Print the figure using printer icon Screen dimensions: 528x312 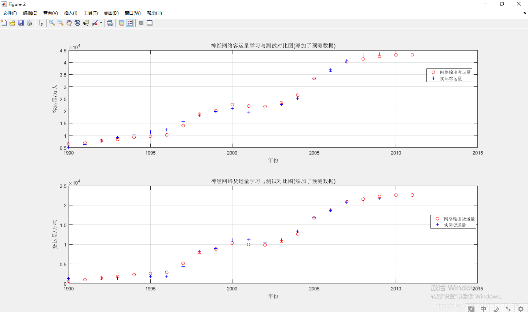pyautogui.click(x=29, y=23)
